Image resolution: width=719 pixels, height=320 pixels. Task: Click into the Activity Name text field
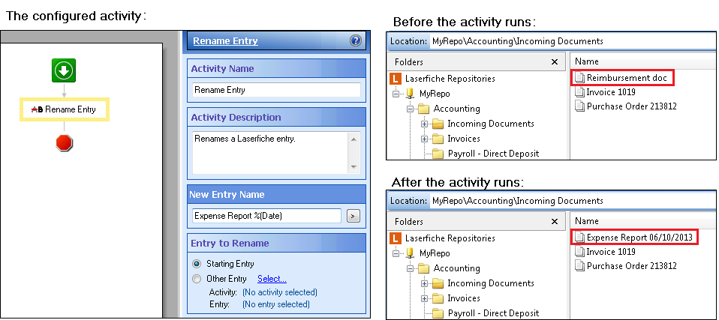point(275,90)
